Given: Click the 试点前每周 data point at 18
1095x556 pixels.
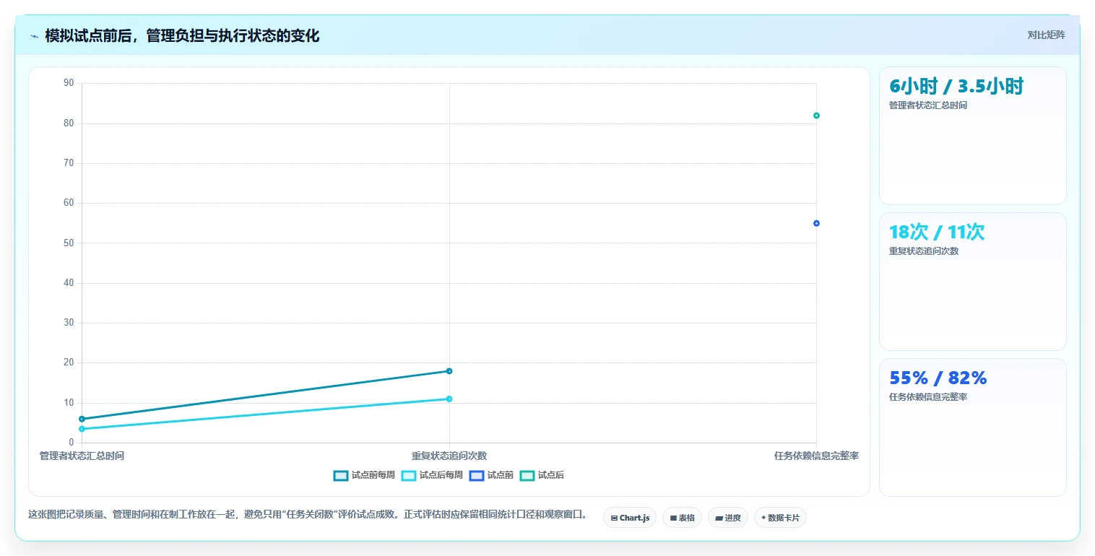Looking at the screenshot, I should point(449,371).
